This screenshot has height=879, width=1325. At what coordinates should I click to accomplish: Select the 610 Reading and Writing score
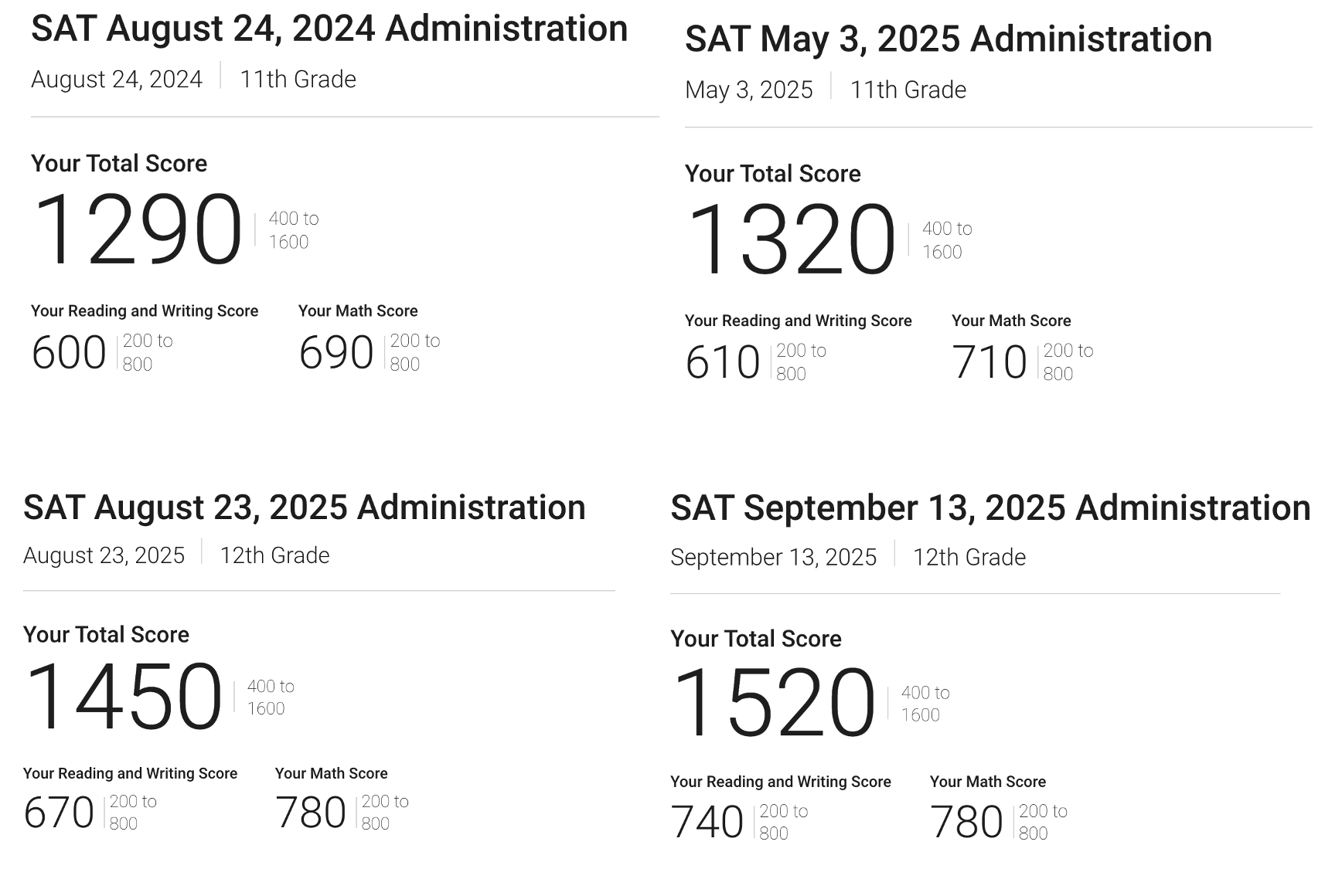[x=723, y=362]
